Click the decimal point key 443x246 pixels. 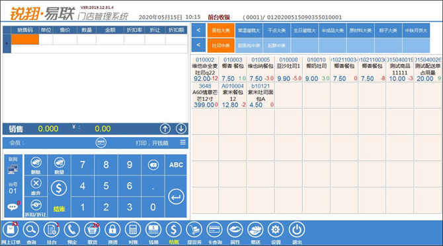(153, 186)
